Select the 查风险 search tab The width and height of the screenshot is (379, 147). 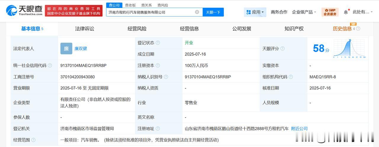[163, 5]
